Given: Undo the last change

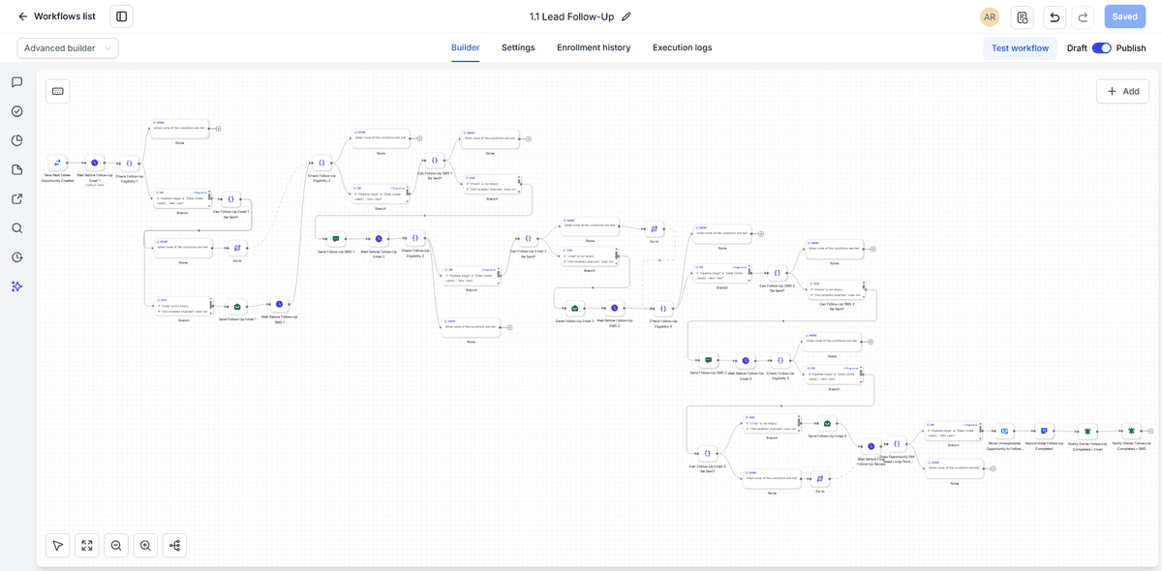Looking at the screenshot, I should click(x=1055, y=16).
